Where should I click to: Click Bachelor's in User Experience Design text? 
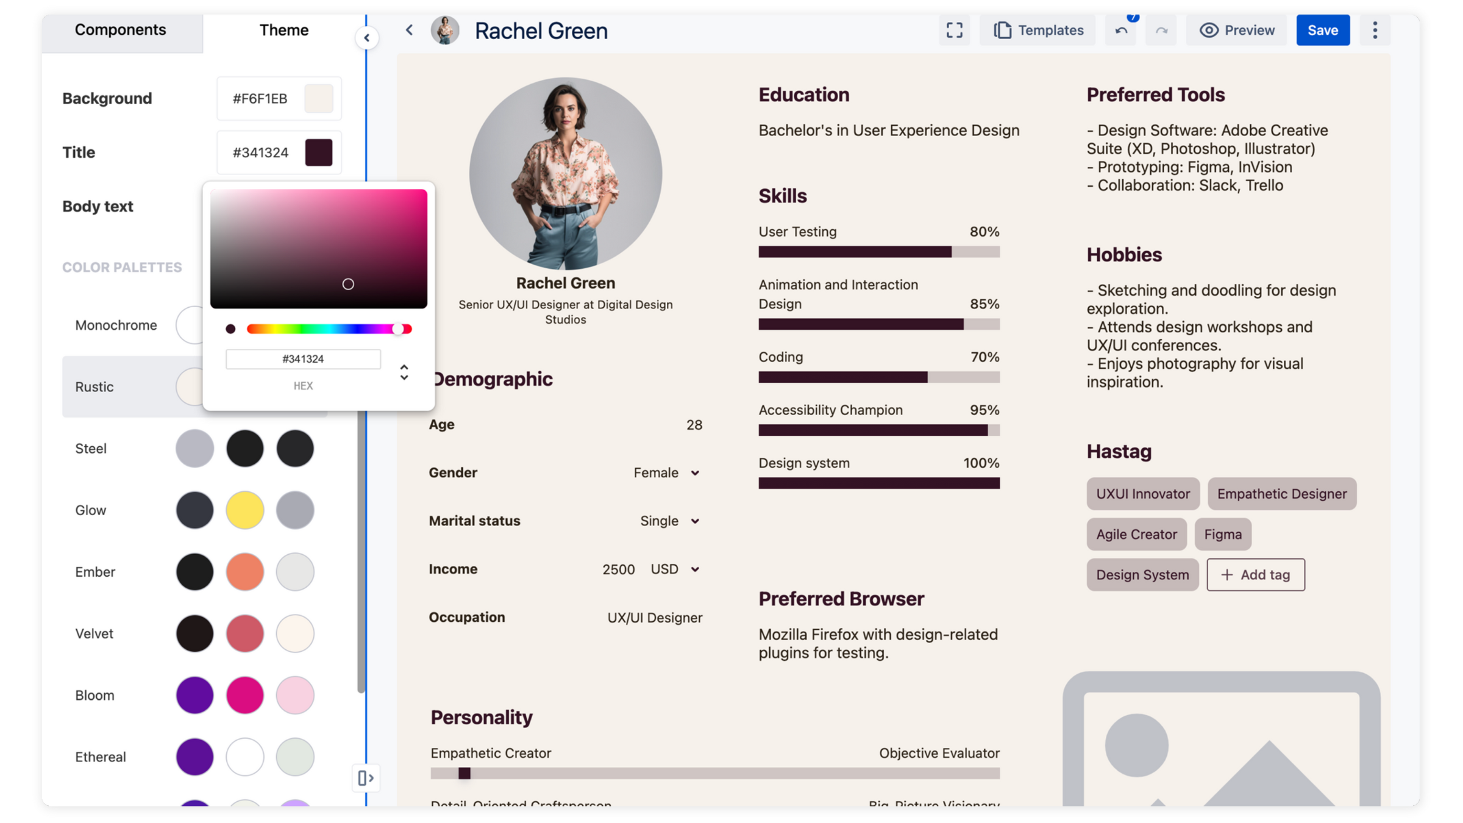889,130
